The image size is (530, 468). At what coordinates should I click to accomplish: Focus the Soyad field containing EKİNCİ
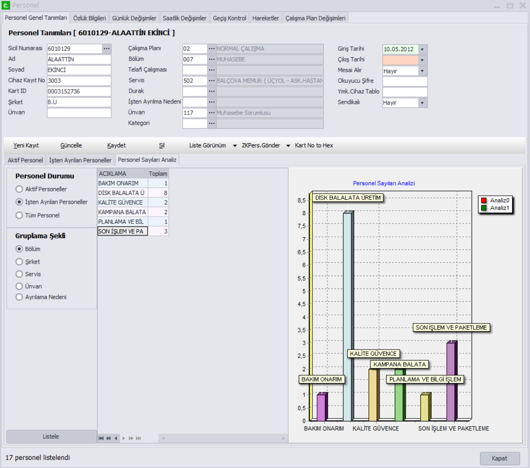[79, 70]
